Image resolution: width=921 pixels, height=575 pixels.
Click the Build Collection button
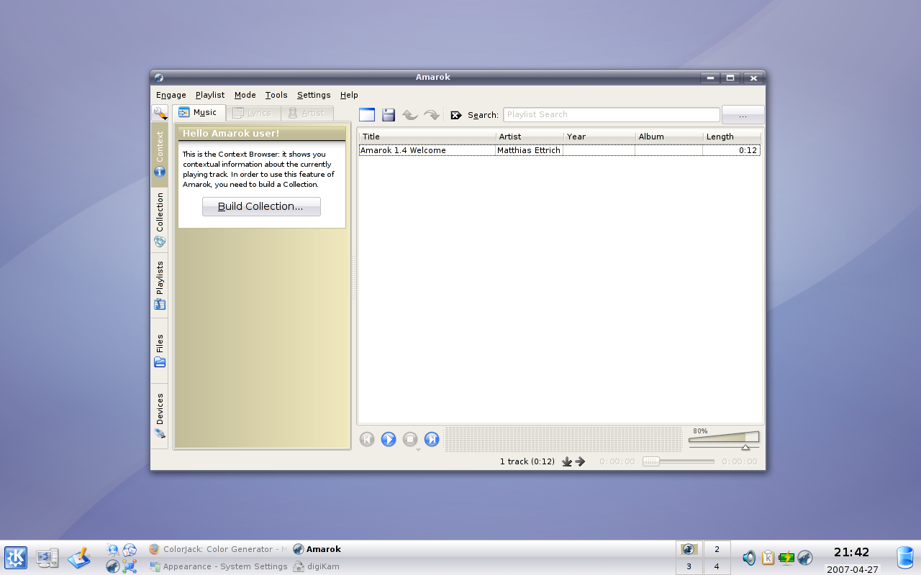click(x=261, y=206)
